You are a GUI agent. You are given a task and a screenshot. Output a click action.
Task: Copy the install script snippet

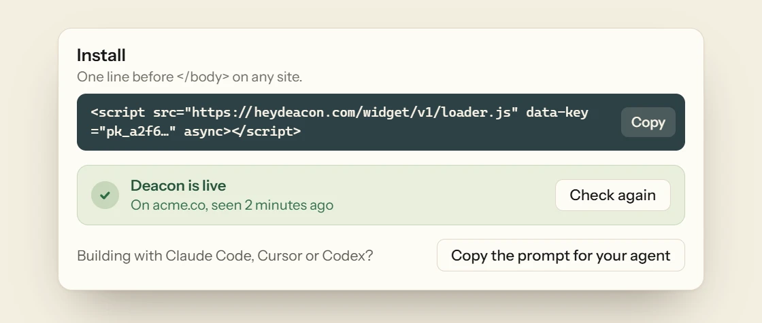tap(648, 122)
